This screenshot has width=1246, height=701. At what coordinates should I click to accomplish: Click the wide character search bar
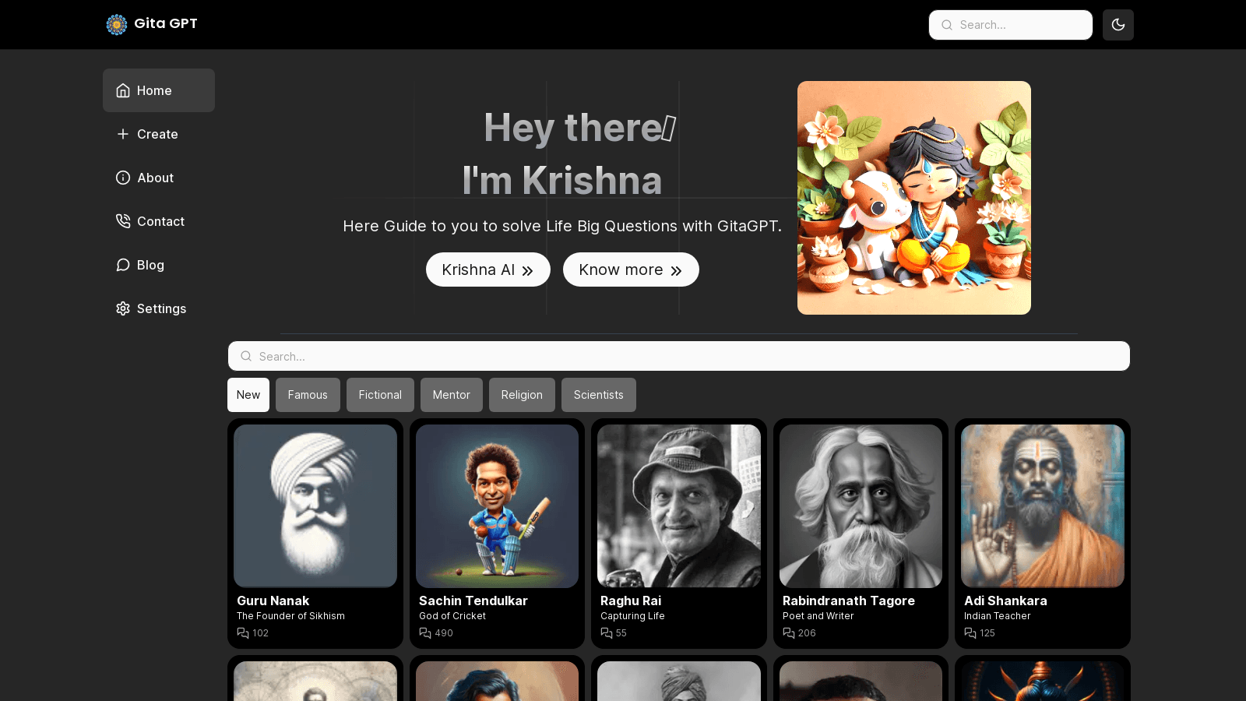pos(679,356)
